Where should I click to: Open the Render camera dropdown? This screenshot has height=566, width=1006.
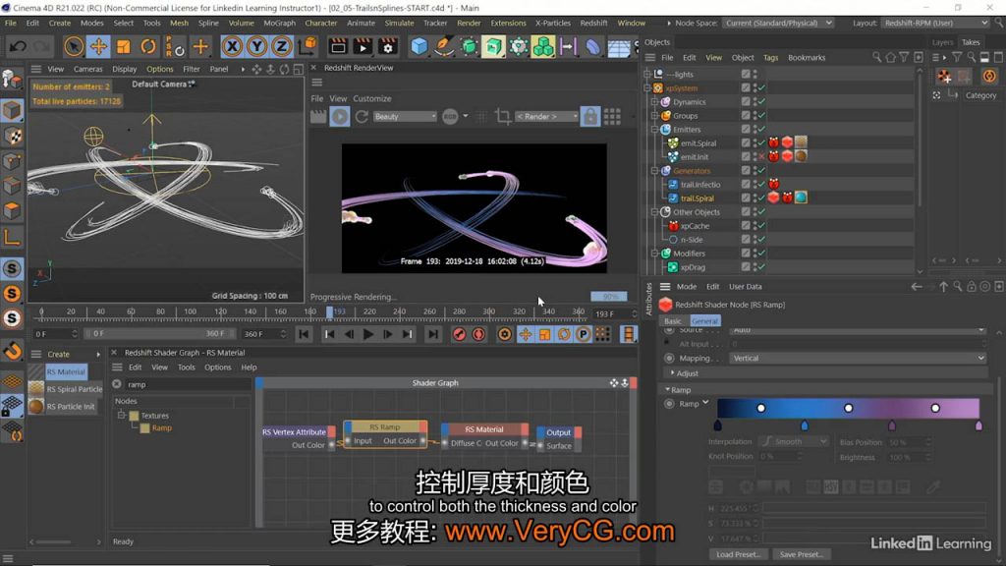546,116
